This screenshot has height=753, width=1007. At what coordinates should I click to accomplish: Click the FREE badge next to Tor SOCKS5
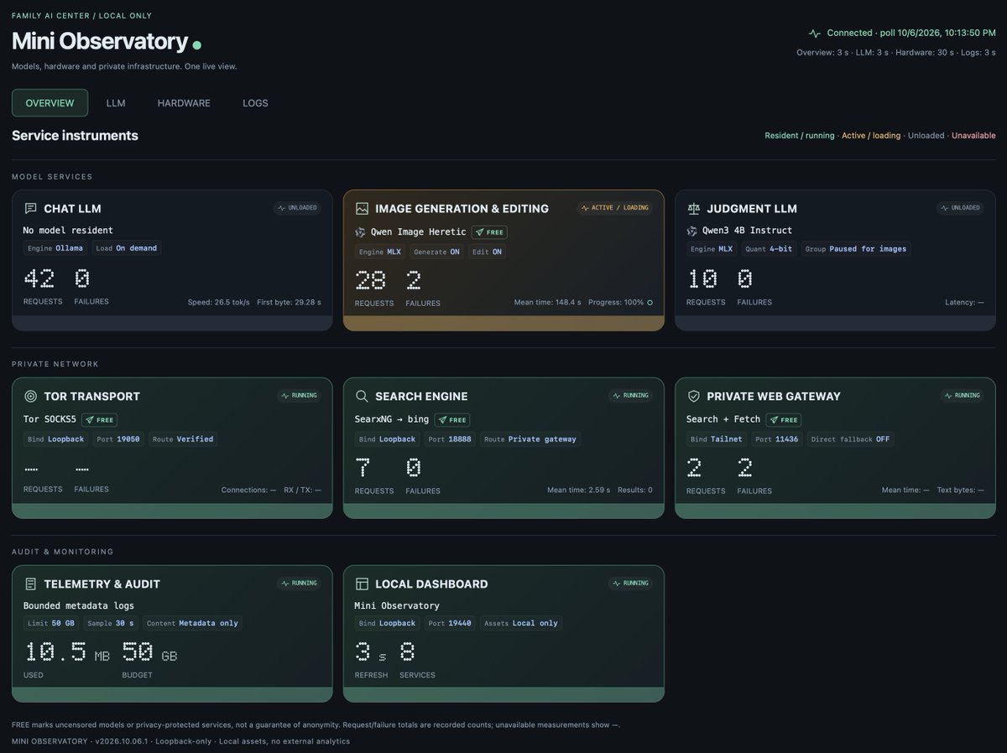tap(99, 420)
